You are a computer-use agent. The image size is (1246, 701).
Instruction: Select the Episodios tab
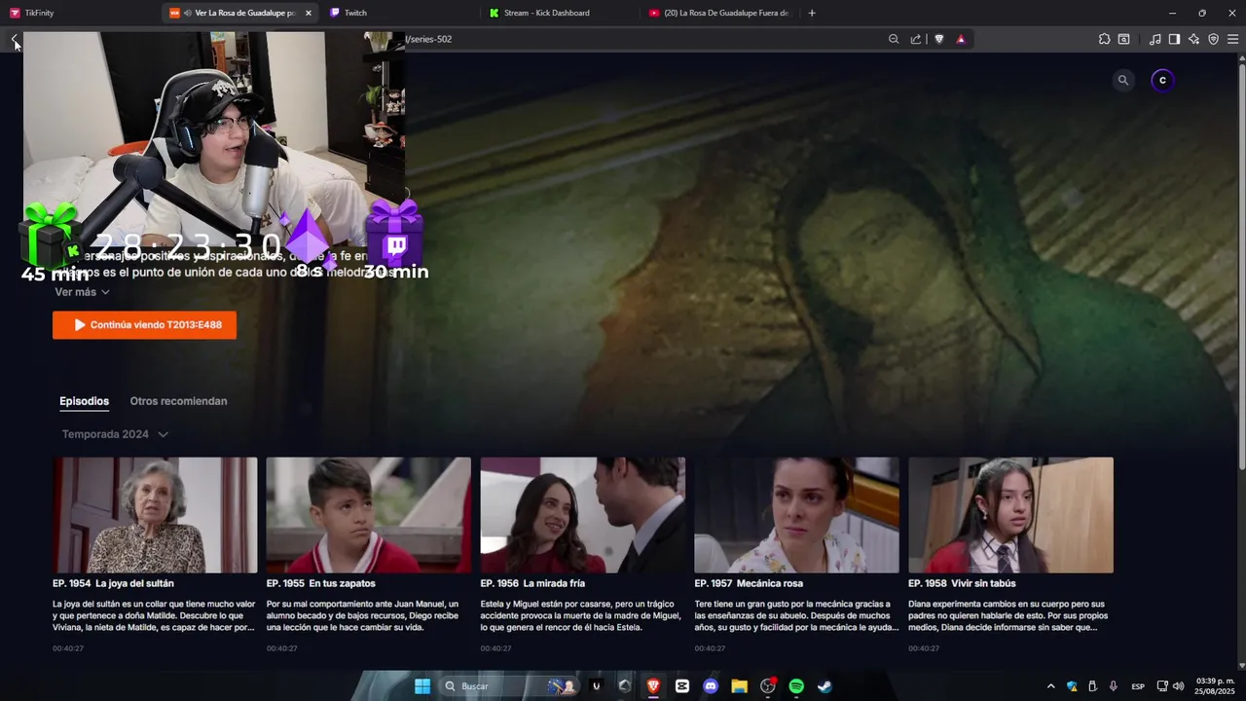tap(84, 401)
